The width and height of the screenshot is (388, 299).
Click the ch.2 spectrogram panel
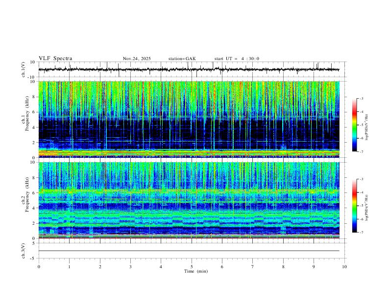(189, 200)
